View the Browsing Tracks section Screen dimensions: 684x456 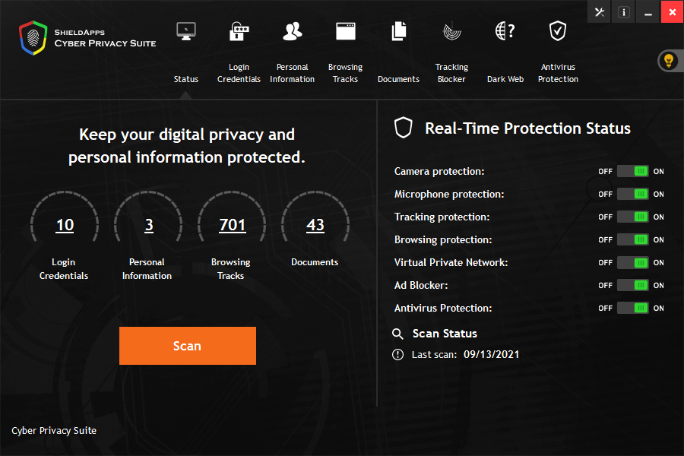point(345,53)
